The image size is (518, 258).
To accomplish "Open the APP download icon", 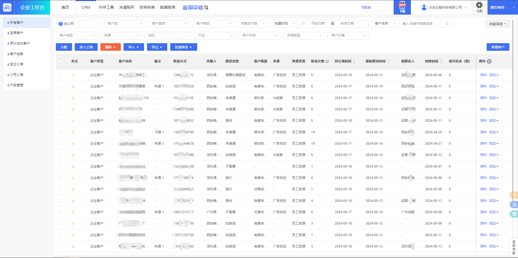I will click(x=402, y=7).
